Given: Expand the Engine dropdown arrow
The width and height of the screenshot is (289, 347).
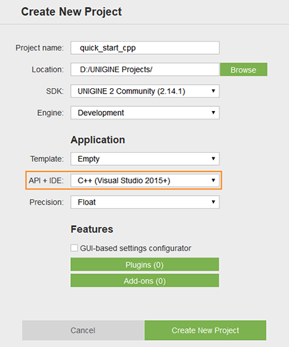Looking at the screenshot, I should coord(213,112).
